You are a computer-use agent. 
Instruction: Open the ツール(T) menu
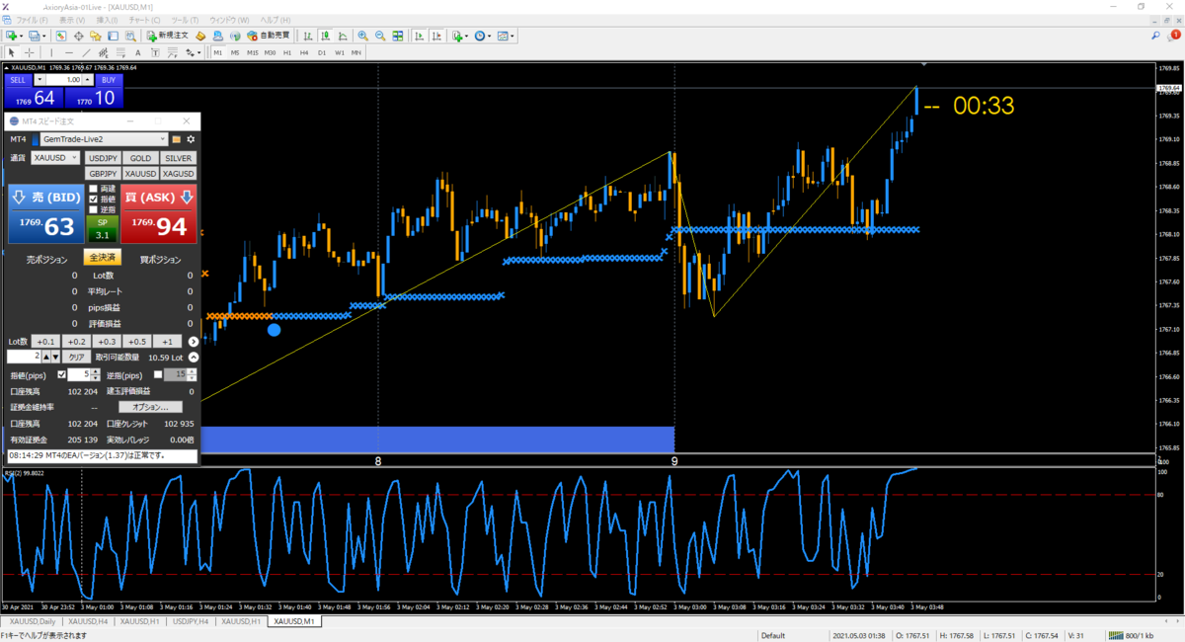click(183, 20)
